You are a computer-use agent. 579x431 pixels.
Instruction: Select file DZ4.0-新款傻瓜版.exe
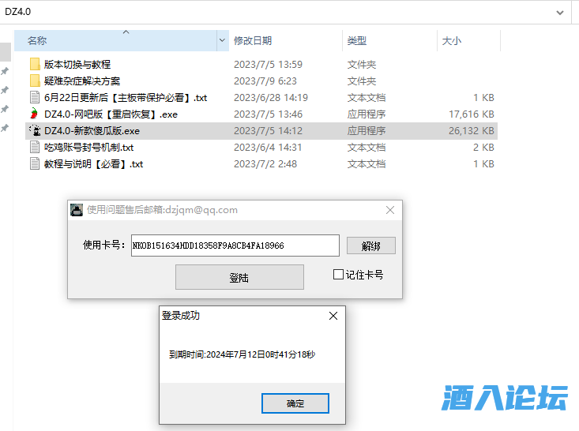pos(92,131)
